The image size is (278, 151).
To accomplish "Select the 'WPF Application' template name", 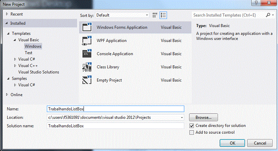I will tap(112, 41).
